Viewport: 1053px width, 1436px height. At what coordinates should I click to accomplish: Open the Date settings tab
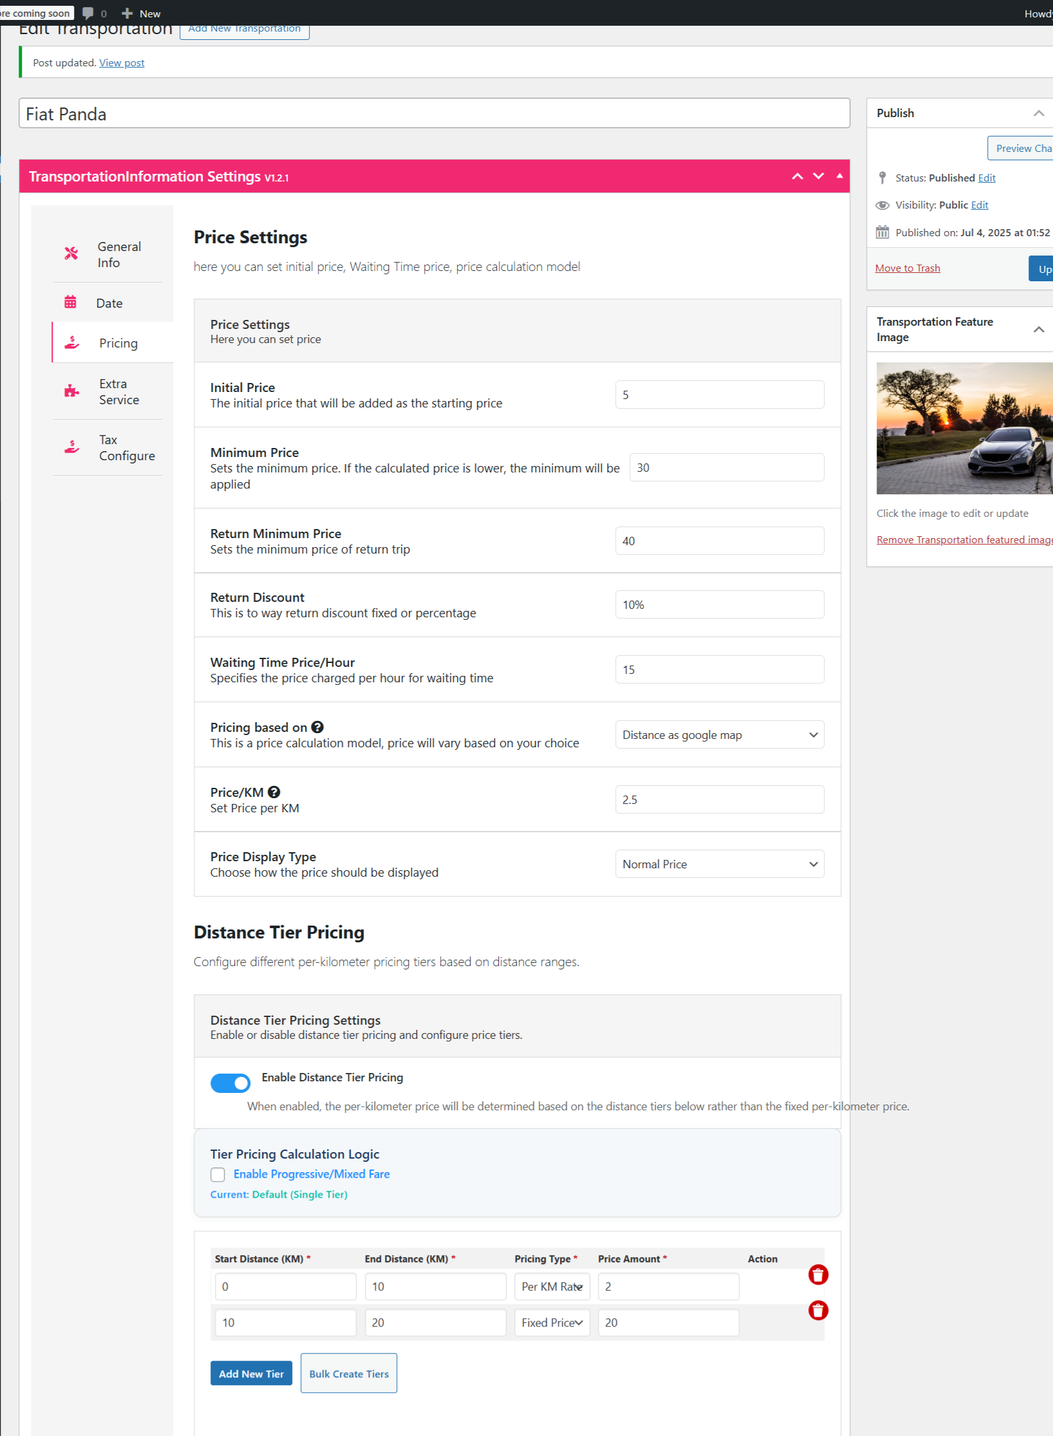113,303
